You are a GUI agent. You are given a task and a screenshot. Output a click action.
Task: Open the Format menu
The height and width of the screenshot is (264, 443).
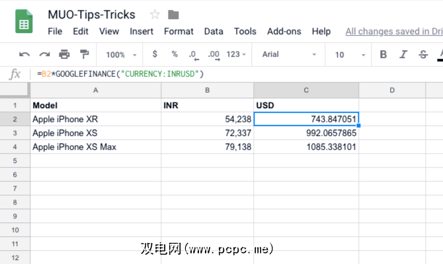[179, 31]
